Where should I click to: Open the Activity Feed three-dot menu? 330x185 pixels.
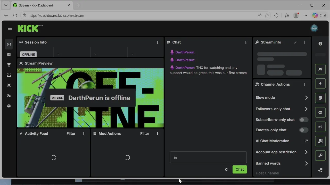tap(84, 134)
